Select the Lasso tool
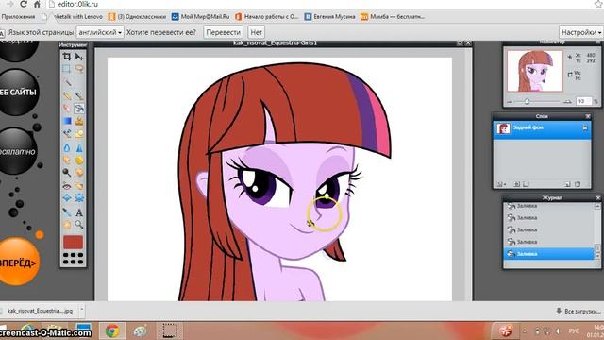This screenshot has height=340, width=604. tap(79, 69)
